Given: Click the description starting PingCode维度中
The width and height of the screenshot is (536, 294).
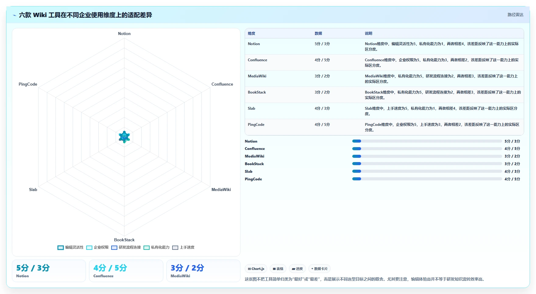Looking at the screenshot, I should click(442, 127).
